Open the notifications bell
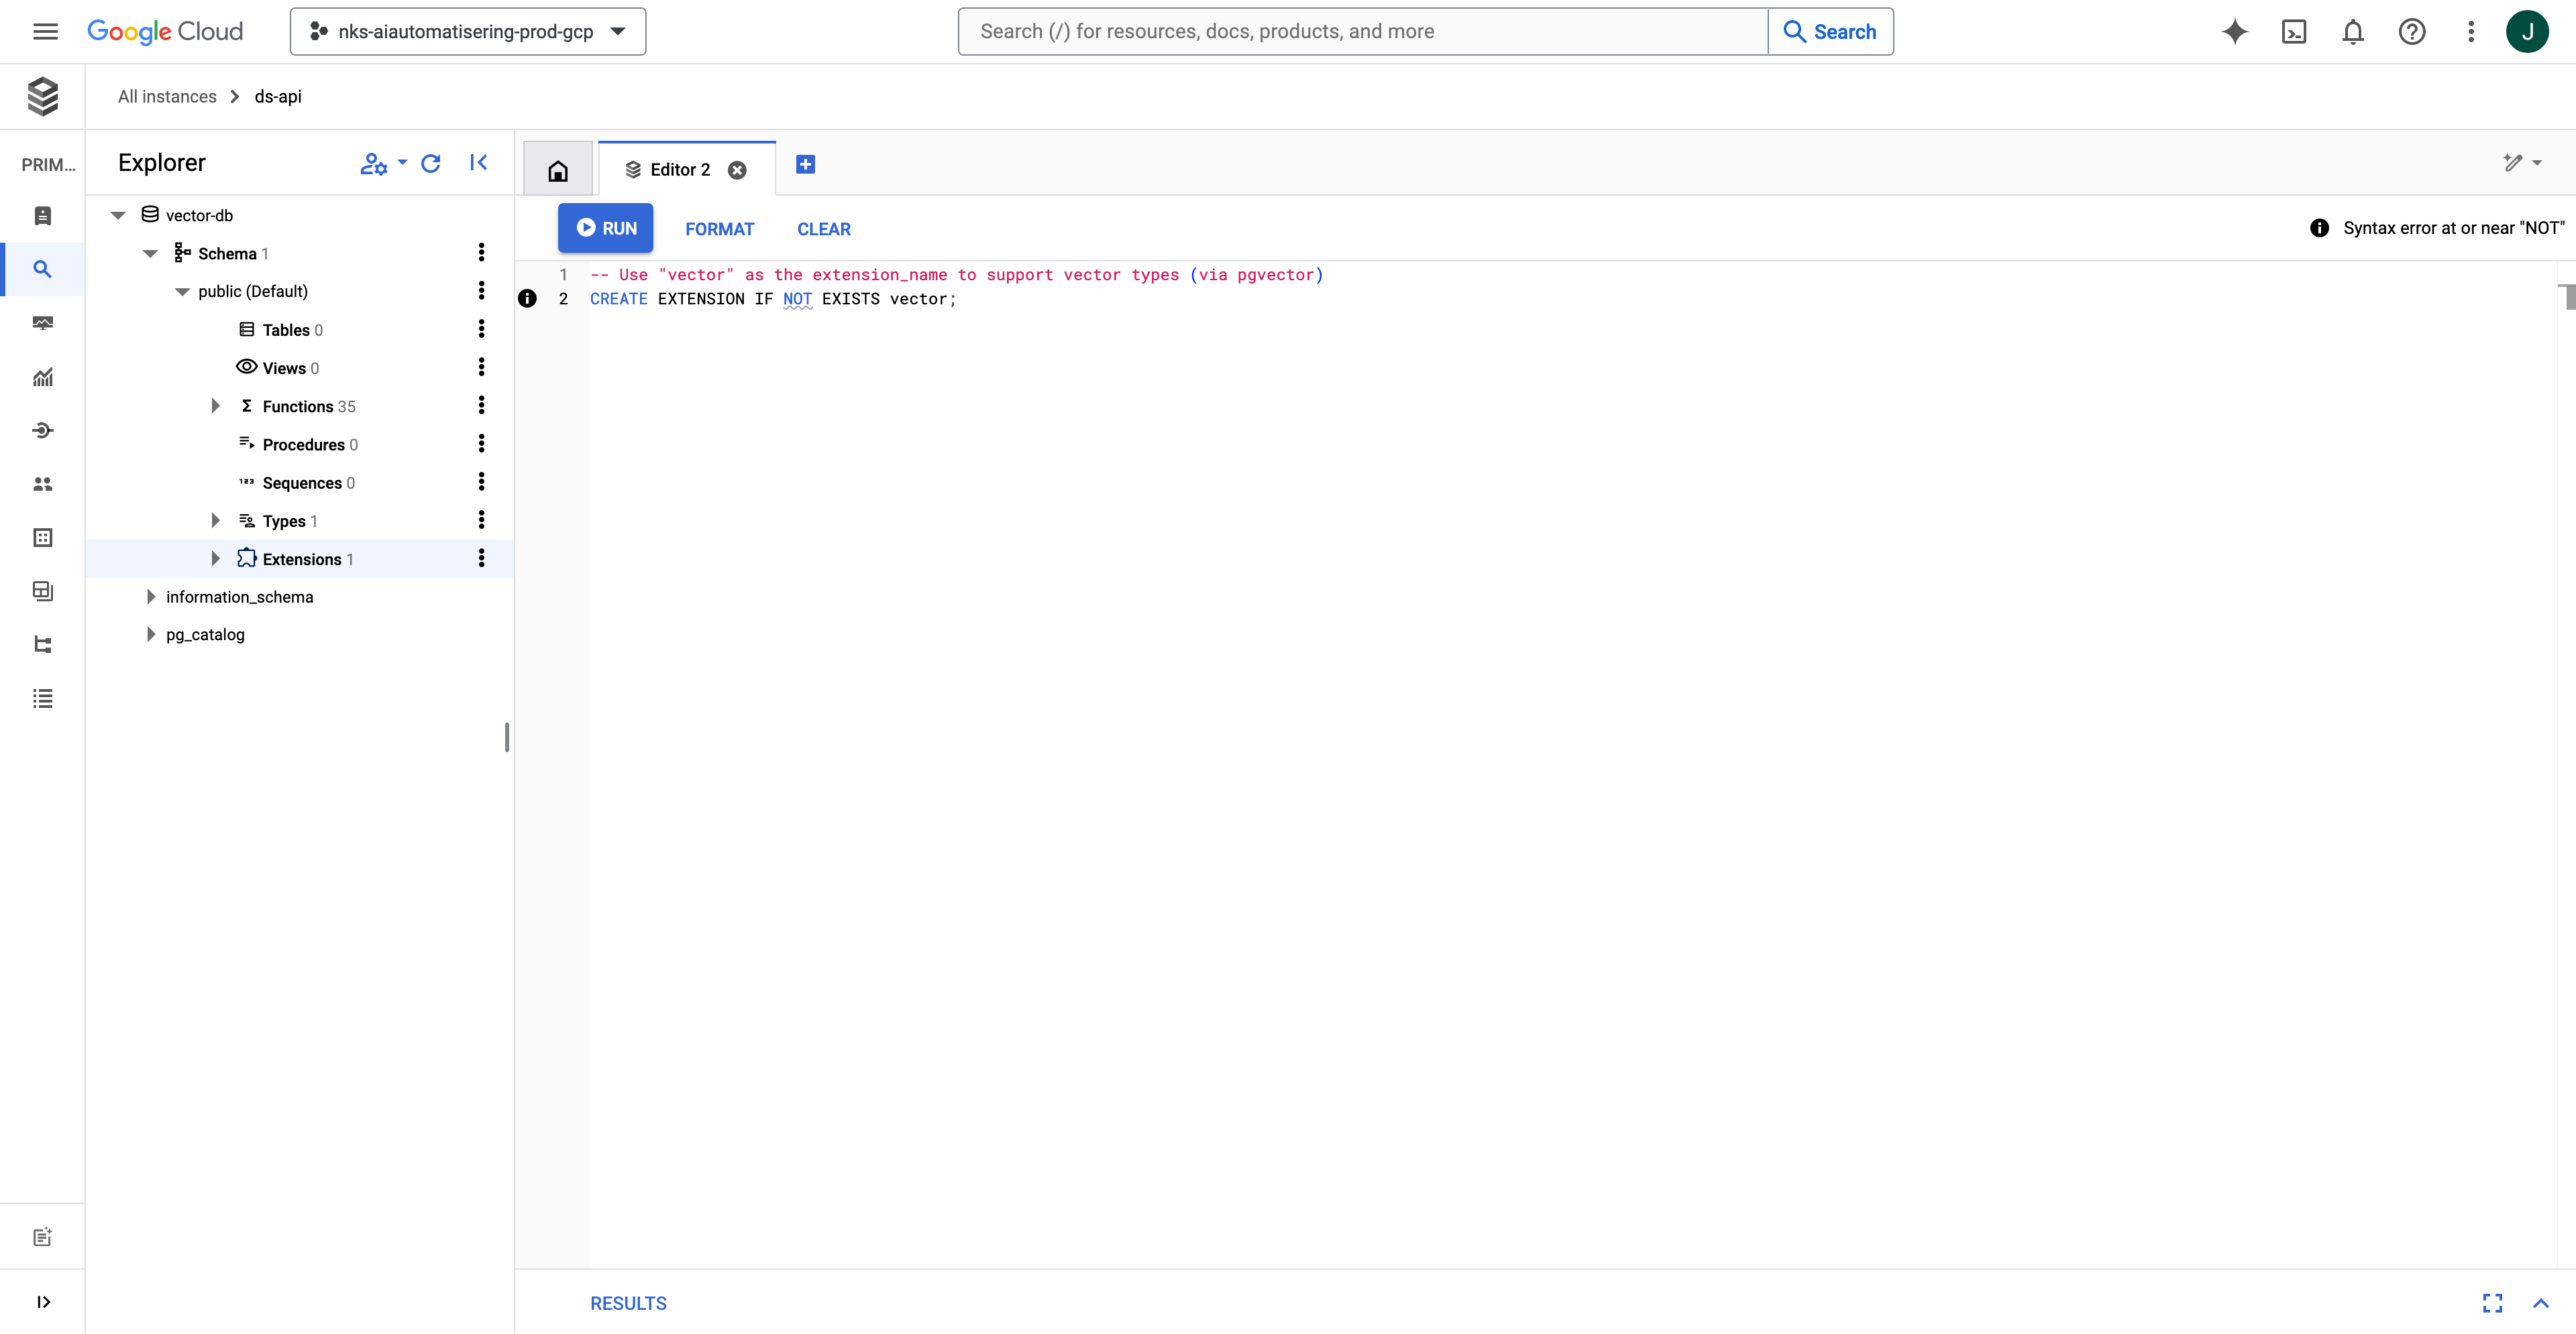This screenshot has height=1334, width=2576. click(x=2352, y=32)
